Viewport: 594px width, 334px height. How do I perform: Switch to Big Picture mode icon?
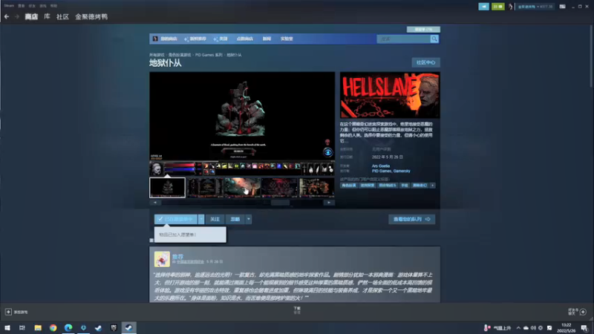pyautogui.click(x=562, y=7)
